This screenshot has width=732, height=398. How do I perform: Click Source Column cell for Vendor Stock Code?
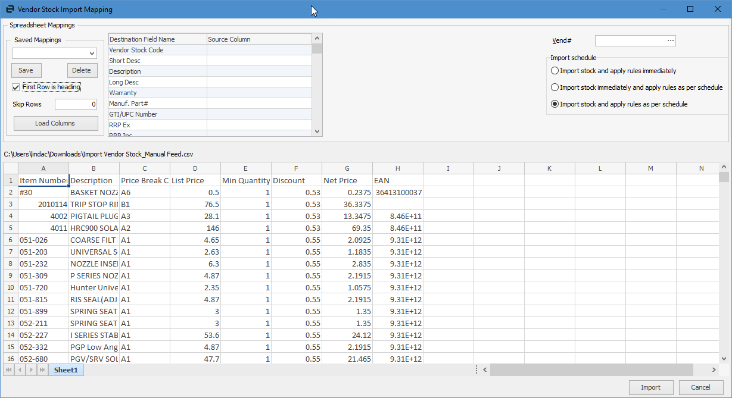[259, 50]
